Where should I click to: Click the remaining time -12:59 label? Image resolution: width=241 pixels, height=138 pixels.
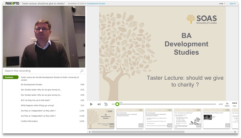pyautogui.click(x=220, y=104)
